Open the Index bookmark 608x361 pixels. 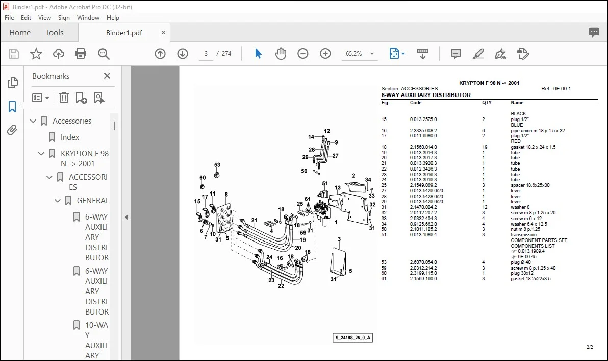point(70,137)
